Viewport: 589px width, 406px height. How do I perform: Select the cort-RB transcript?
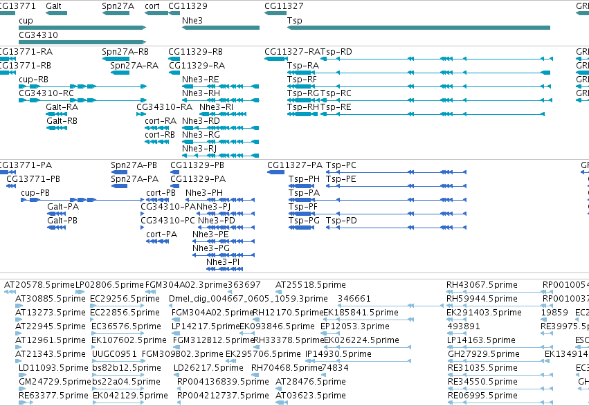tap(156, 142)
